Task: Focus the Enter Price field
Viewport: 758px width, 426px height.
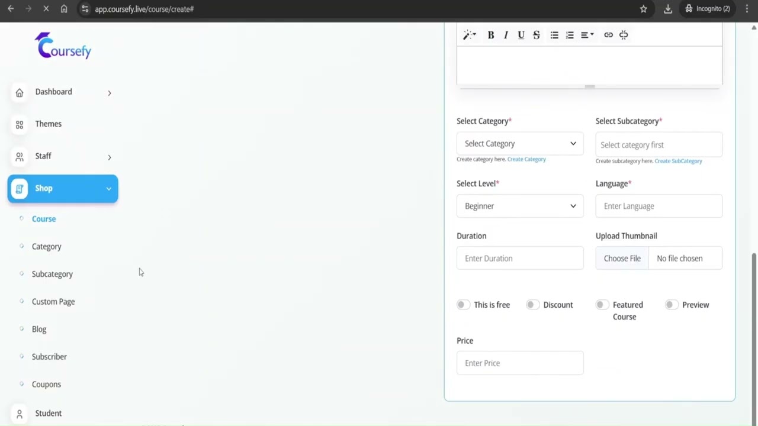Action: point(520,363)
